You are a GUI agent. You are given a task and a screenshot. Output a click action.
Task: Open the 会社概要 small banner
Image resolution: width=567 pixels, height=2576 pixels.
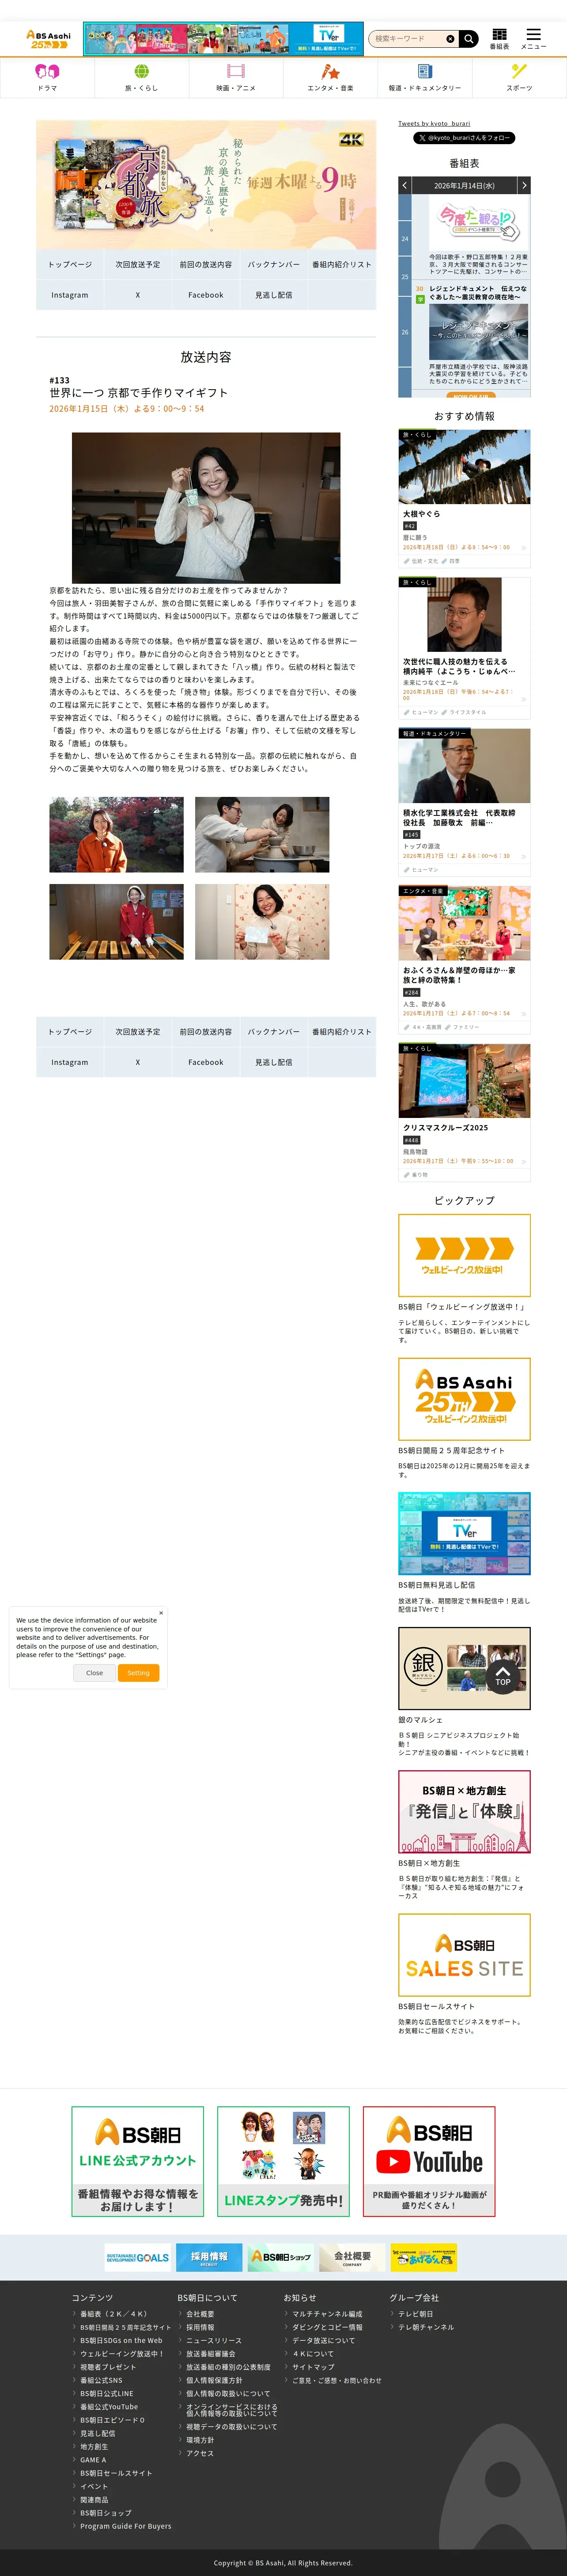pos(352,2257)
